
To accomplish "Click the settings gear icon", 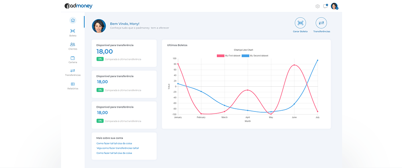I will (317, 6).
